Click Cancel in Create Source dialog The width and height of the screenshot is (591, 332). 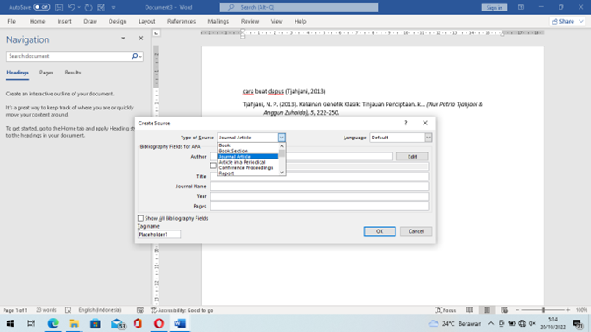click(x=417, y=231)
